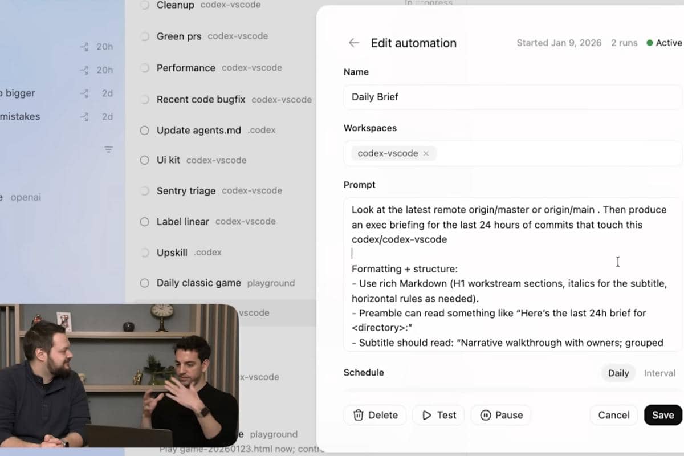
Task: Save the automation changes
Action: pyautogui.click(x=662, y=415)
